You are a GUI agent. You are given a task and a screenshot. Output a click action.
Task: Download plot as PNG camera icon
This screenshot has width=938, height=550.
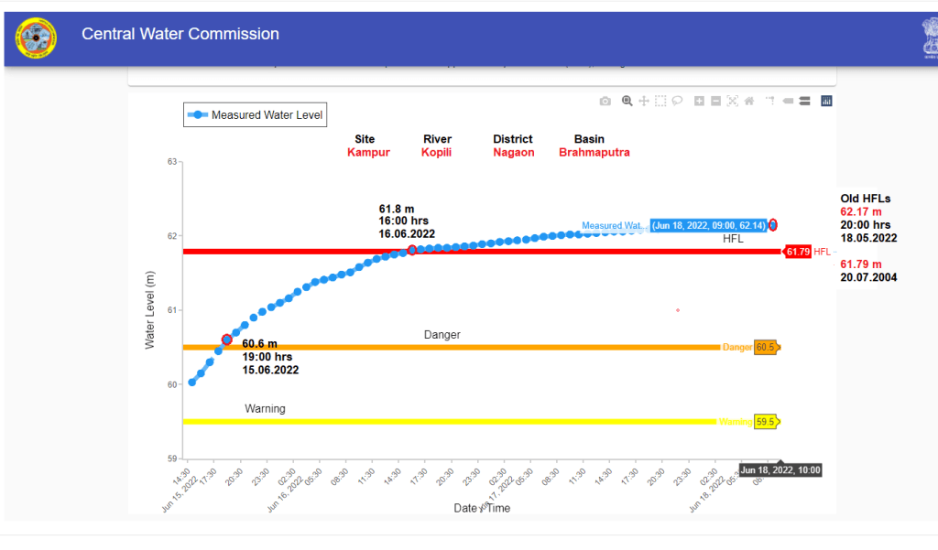(x=605, y=102)
